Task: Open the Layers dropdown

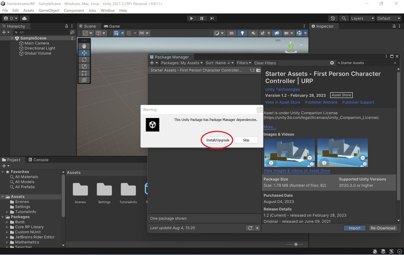Action: 362,18
